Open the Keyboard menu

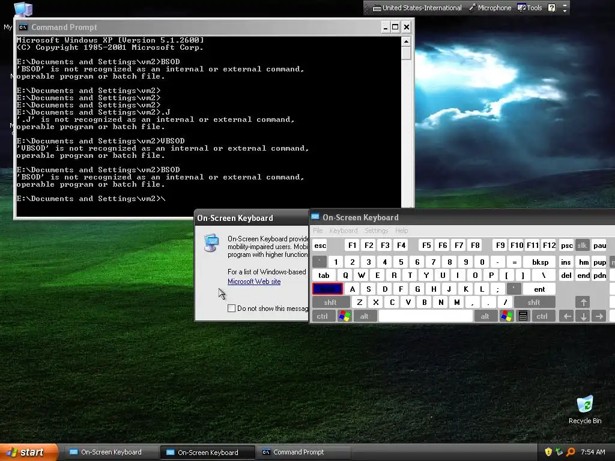(344, 230)
